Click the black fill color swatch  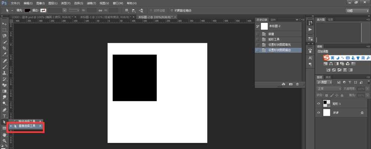[x=27, y=11]
